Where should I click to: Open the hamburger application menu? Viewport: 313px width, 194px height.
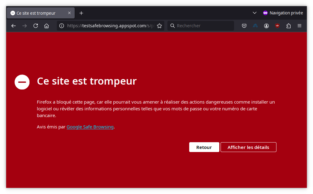[x=299, y=26]
